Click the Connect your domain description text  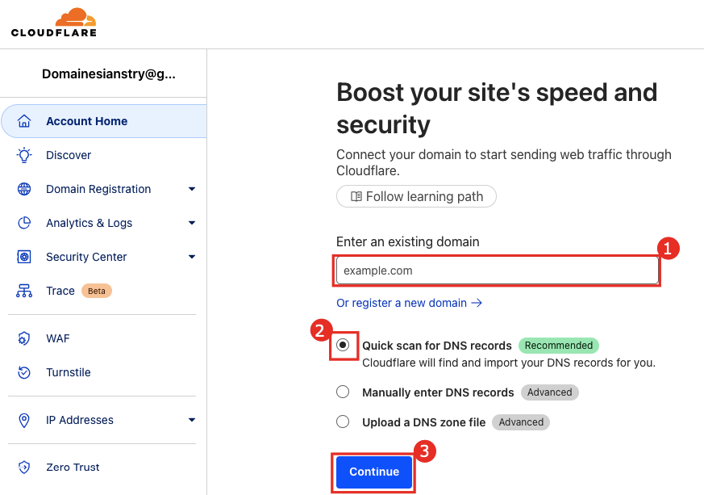(x=504, y=162)
